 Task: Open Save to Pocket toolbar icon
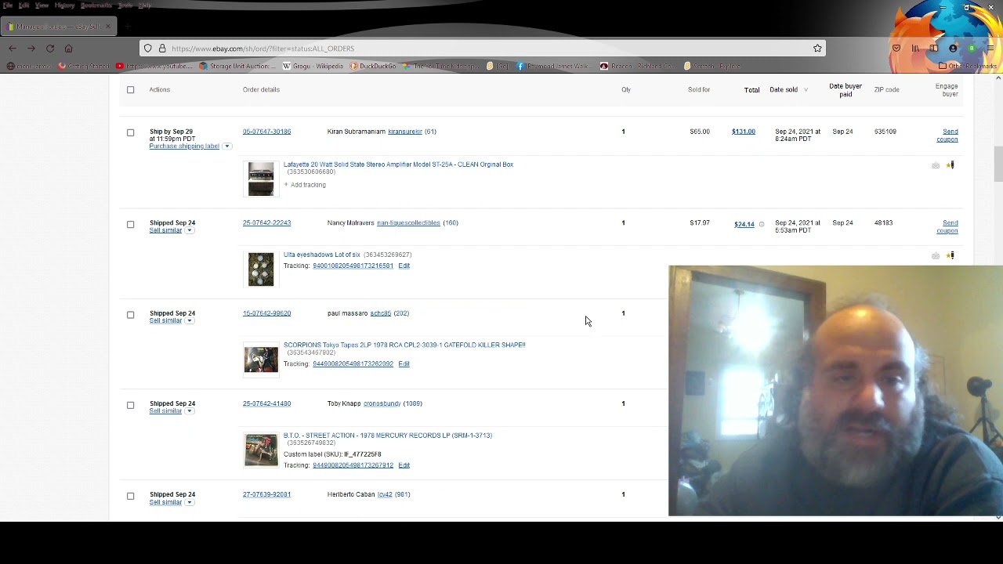click(896, 49)
